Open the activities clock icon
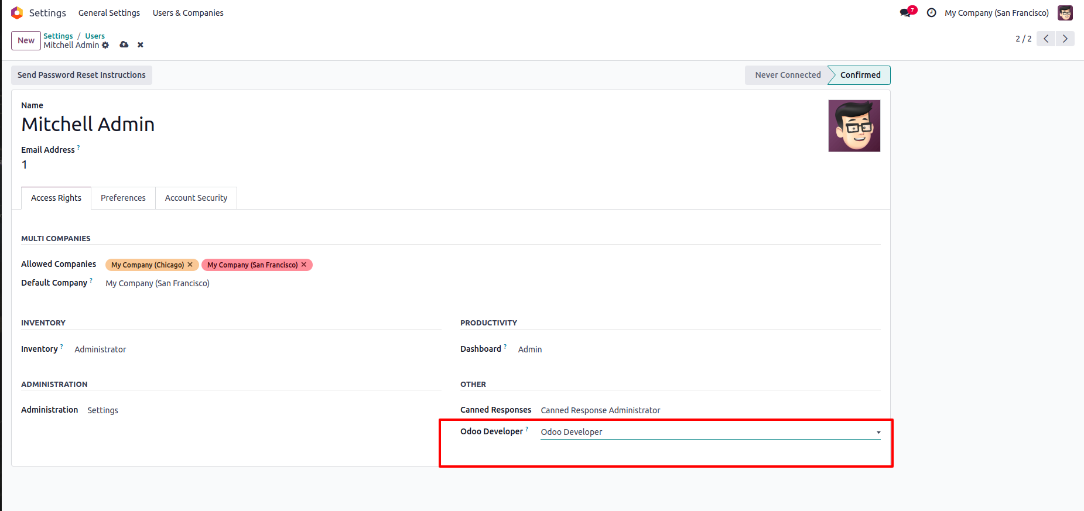Viewport: 1084px width, 511px height. tap(931, 13)
